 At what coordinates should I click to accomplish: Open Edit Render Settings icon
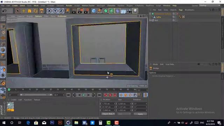pyautogui.click(x=86, y=11)
